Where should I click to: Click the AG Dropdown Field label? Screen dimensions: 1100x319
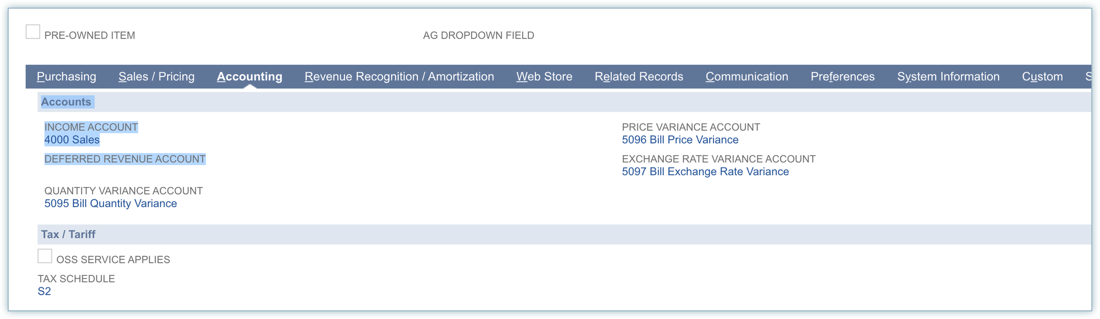[x=478, y=35]
